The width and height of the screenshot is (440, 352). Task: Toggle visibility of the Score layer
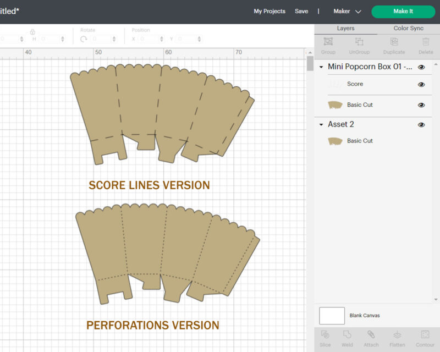pos(421,85)
